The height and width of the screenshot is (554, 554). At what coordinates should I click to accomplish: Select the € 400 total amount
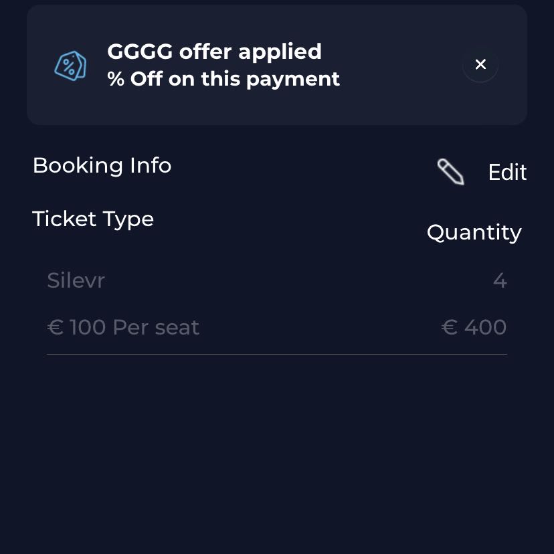474,327
